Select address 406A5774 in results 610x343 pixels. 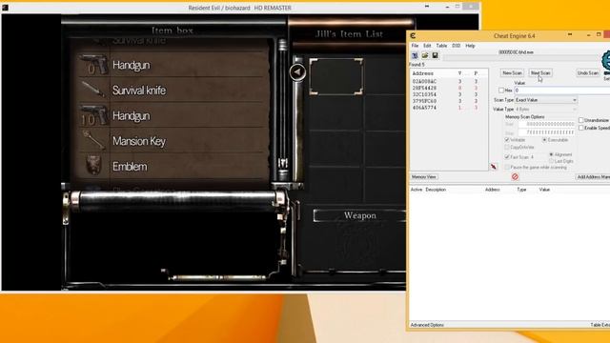point(424,108)
